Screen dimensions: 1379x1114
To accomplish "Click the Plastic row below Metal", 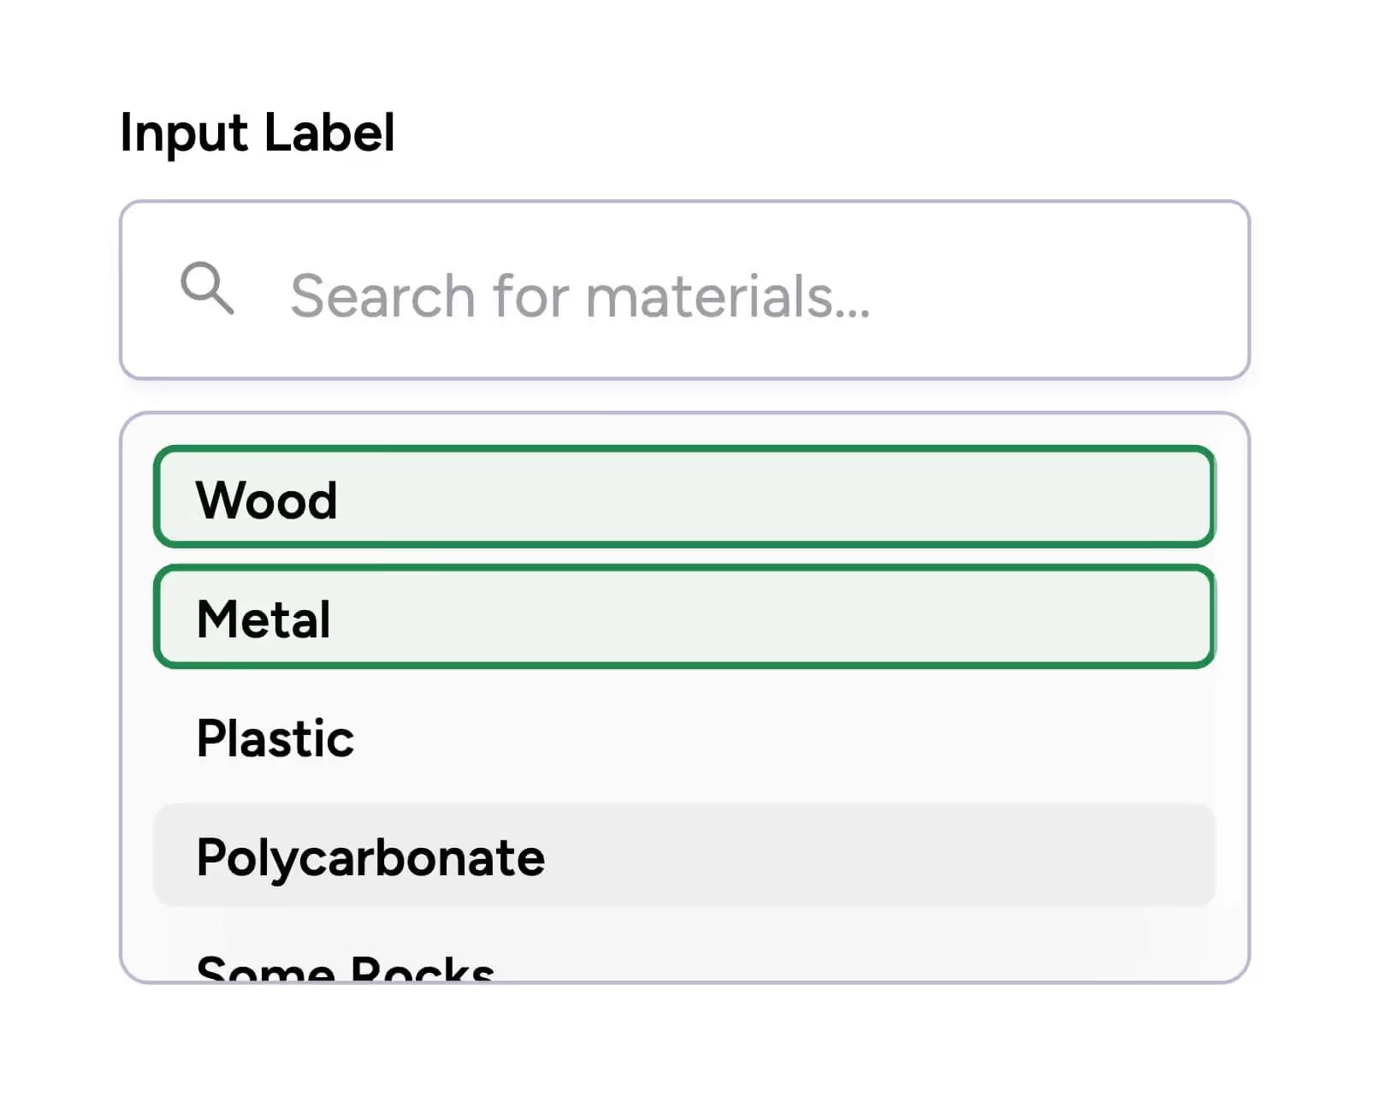I will click(684, 737).
